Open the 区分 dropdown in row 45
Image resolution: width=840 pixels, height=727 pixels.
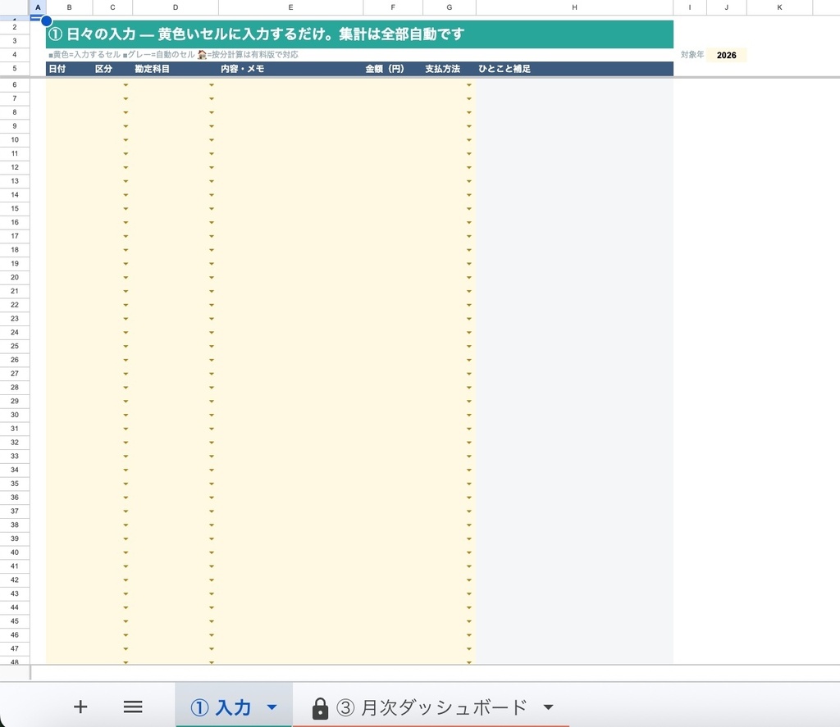[x=126, y=621]
